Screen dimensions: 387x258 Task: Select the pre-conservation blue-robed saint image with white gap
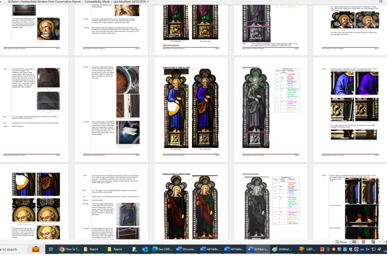pos(176,109)
